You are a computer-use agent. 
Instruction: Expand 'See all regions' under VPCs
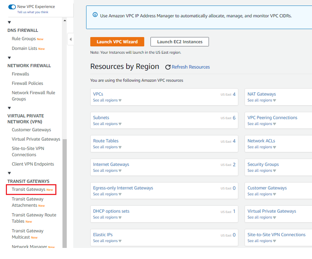click(x=107, y=100)
